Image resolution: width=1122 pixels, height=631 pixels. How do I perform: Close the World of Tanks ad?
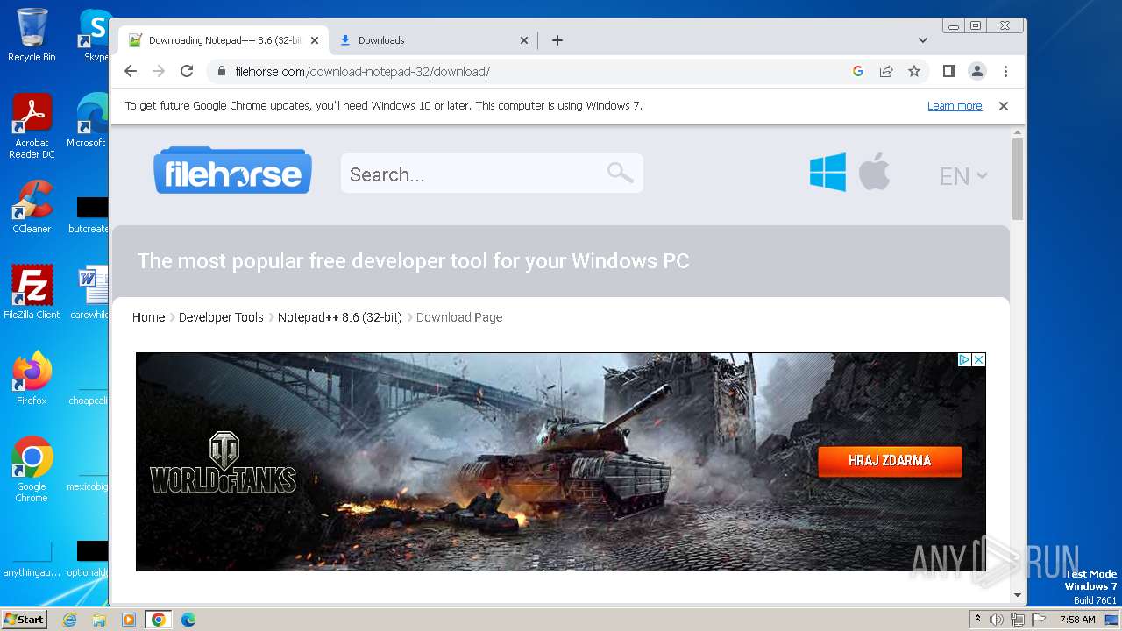click(x=979, y=359)
